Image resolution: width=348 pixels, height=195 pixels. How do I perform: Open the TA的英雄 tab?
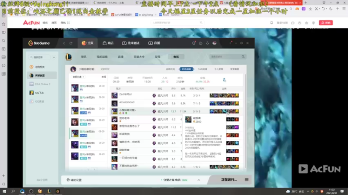tap(202, 69)
